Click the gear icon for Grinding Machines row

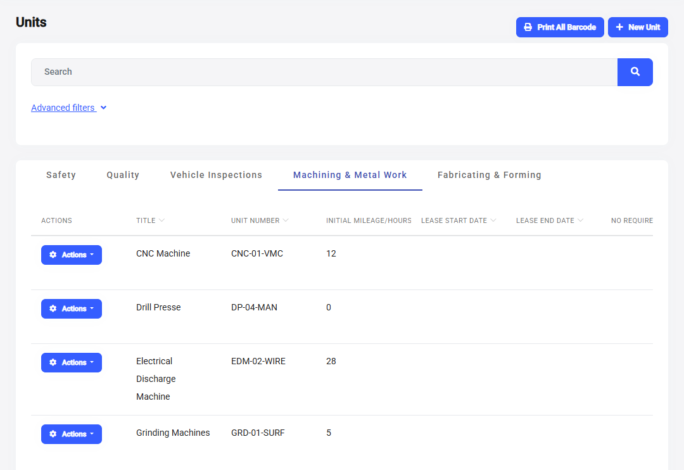53,434
